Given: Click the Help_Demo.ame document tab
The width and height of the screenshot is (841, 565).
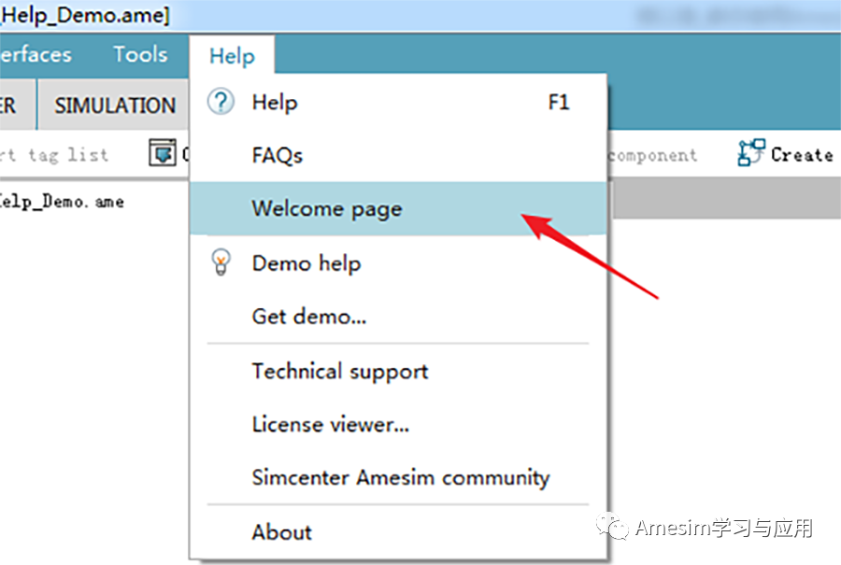Looking at the screenshot, I should tap(62, 202).
